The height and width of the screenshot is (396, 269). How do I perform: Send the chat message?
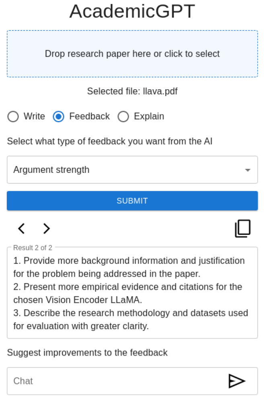236,381
